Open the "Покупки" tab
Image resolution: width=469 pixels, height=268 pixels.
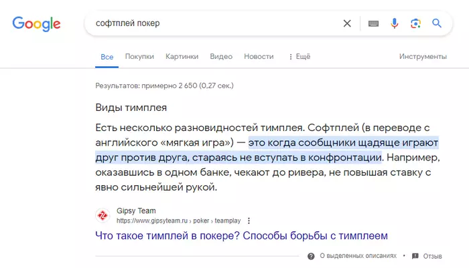point(139,57)
